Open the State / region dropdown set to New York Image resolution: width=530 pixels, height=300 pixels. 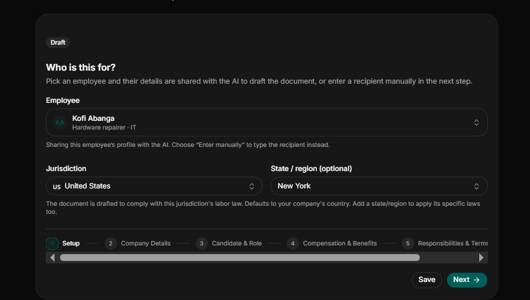point(379,186)
